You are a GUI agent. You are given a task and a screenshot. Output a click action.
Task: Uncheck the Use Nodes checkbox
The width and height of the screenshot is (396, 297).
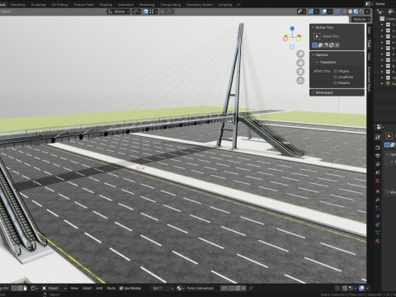click(x=121, y=288)
